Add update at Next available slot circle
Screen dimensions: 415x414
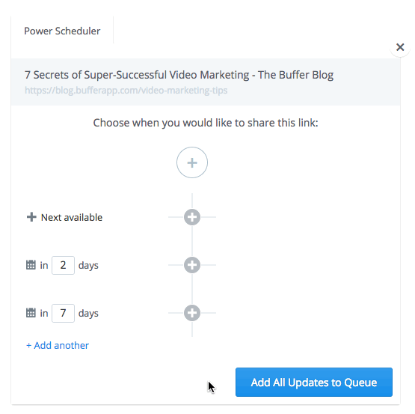coord(192,217)
